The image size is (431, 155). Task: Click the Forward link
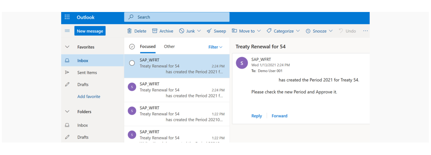(280, 116)
